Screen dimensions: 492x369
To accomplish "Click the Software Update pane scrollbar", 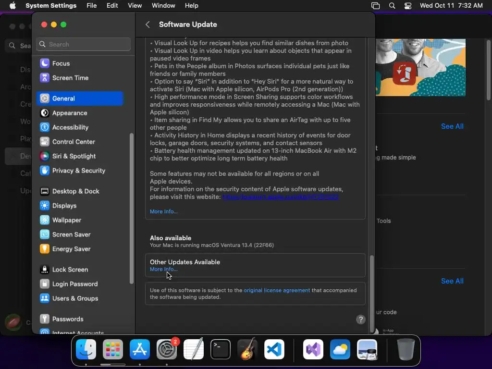I will pos(372,294).
